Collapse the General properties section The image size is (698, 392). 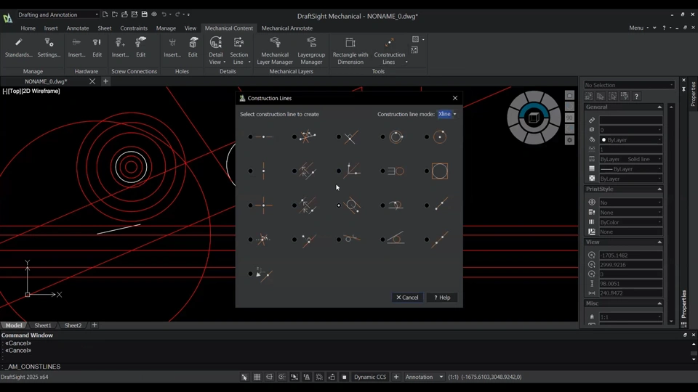659,107
